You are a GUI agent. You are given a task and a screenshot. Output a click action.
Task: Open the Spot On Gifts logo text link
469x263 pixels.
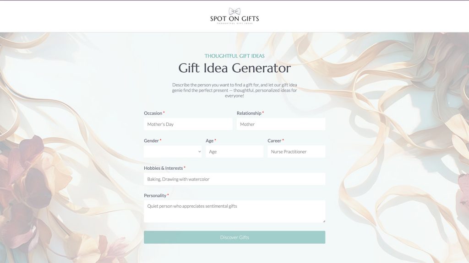(x=234, y=19)
